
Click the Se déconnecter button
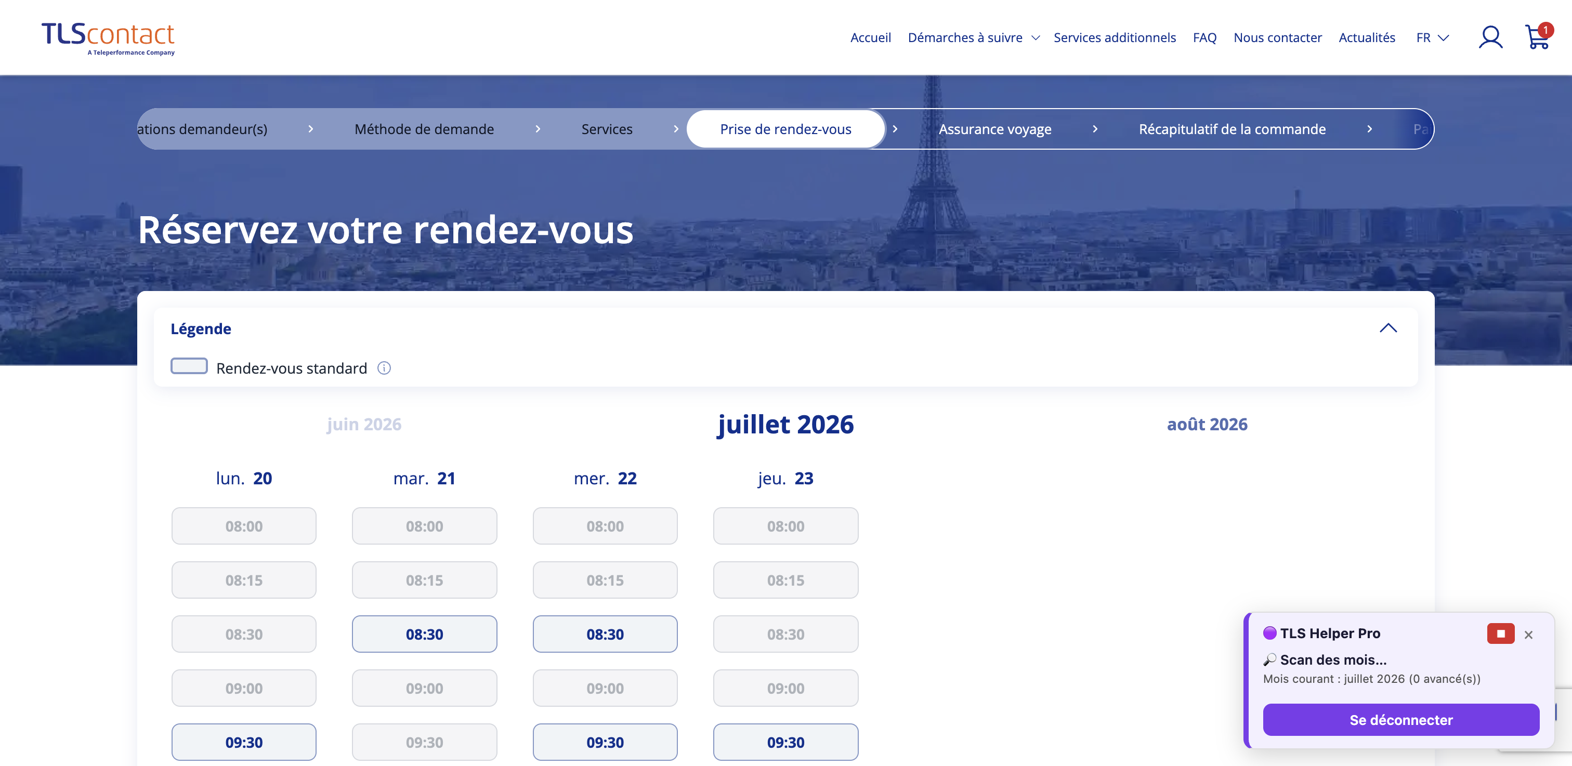(x=1400, y=720)
